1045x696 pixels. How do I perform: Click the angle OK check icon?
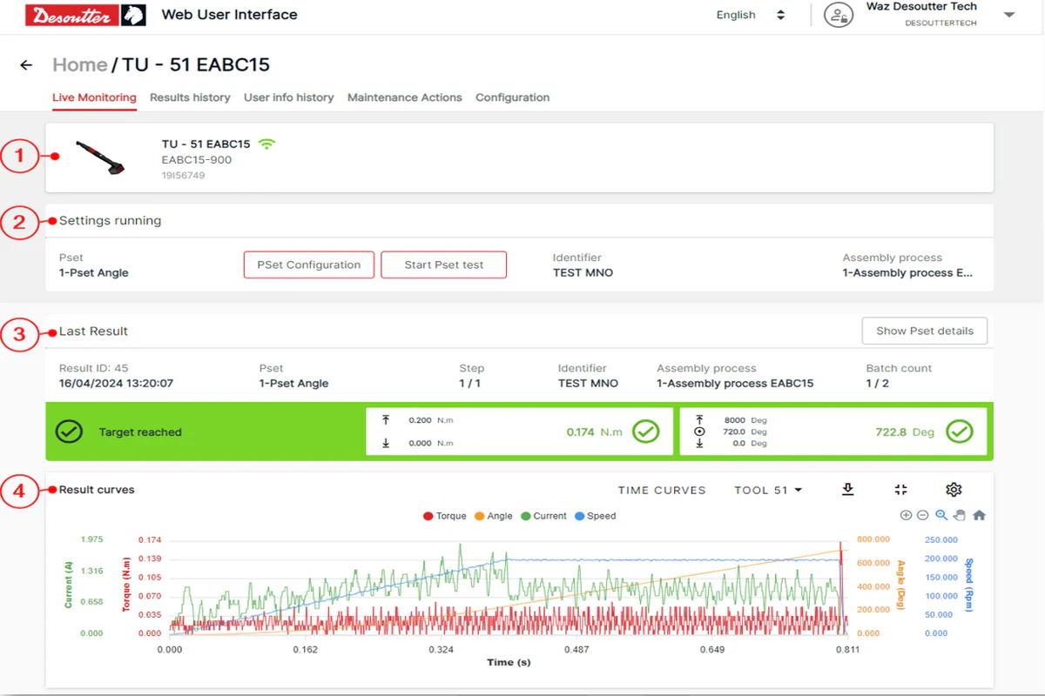click(960, 432)
